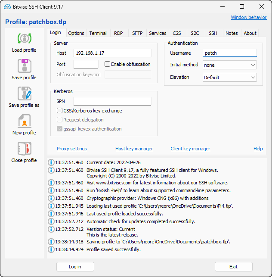Viewport: 272px width, 277px height.
Task: Click info icon beside 'Saving profile to' entry
Action: click(51, 242)
